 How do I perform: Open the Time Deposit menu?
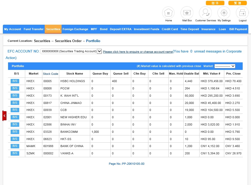(190, 29)
